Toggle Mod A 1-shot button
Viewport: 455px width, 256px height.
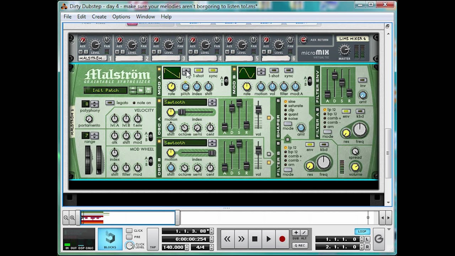pos(198,70)
